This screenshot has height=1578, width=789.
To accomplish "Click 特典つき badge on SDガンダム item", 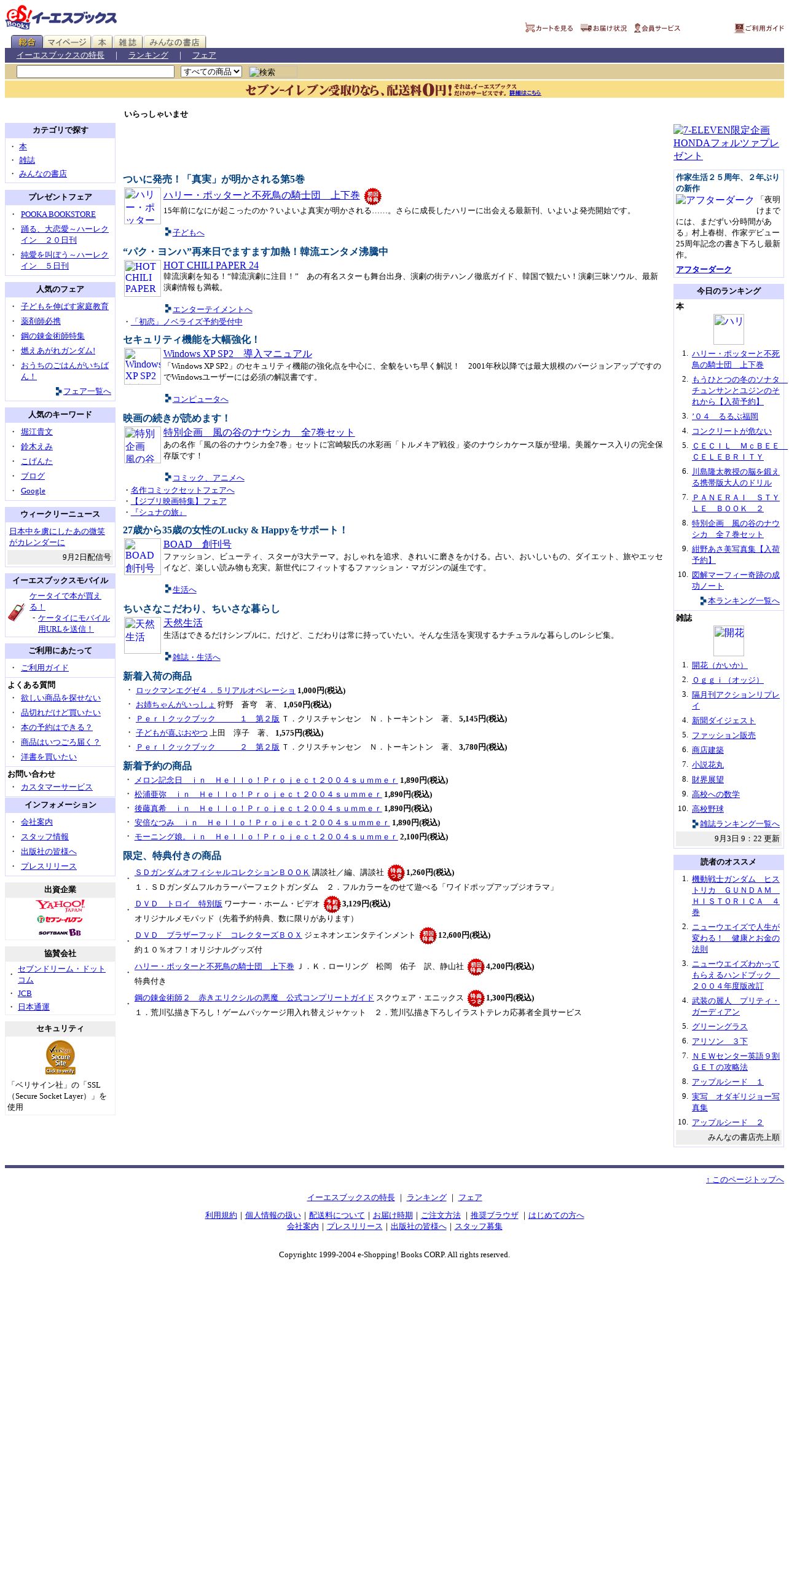I will 396,873.
